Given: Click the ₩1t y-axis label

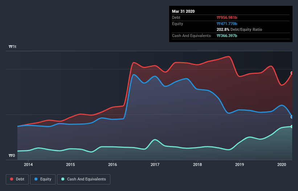Looking at the screenshot, I should [13, 46].
